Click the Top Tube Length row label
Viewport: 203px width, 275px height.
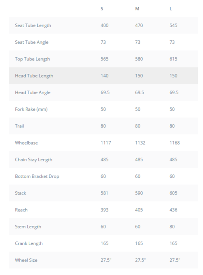click(x=32, y=59)
